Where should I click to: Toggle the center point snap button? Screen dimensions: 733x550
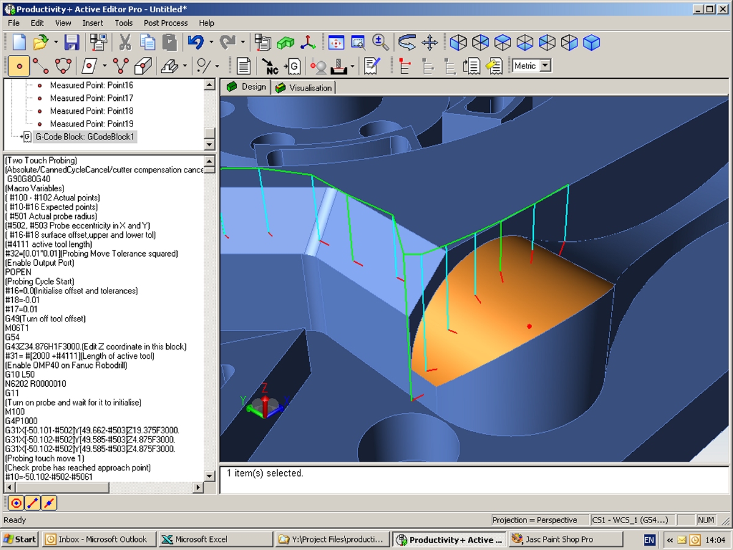click(x=16, y=503)
